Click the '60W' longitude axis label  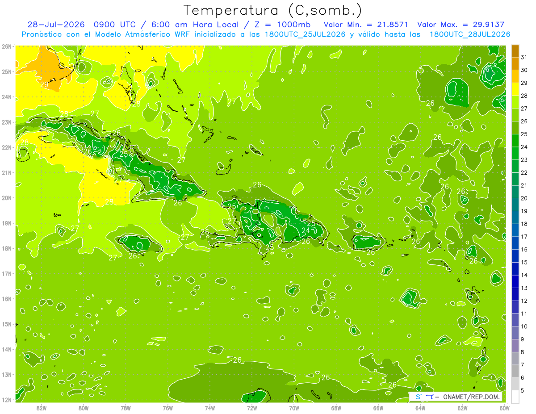coord(504,408)
